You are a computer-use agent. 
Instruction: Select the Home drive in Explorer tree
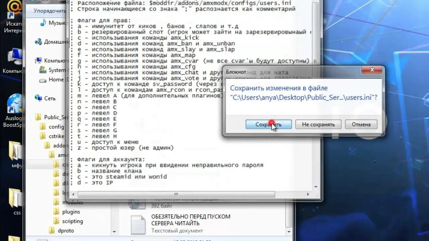click(53, 79)
